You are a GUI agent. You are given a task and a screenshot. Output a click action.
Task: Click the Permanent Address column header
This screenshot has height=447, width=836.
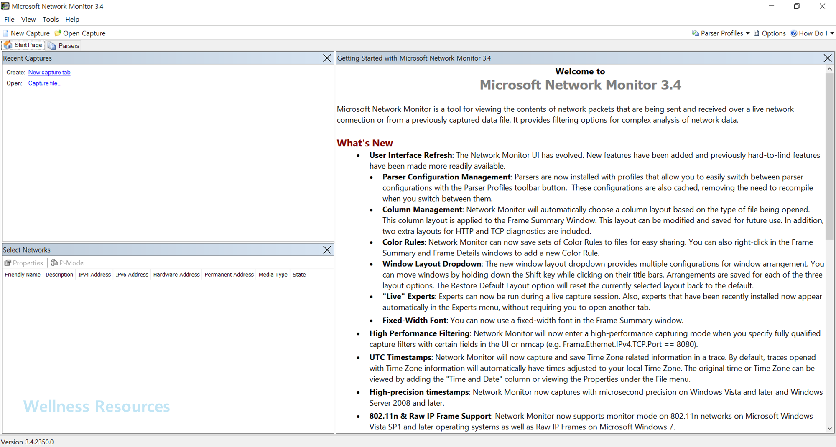coord(229,275)
